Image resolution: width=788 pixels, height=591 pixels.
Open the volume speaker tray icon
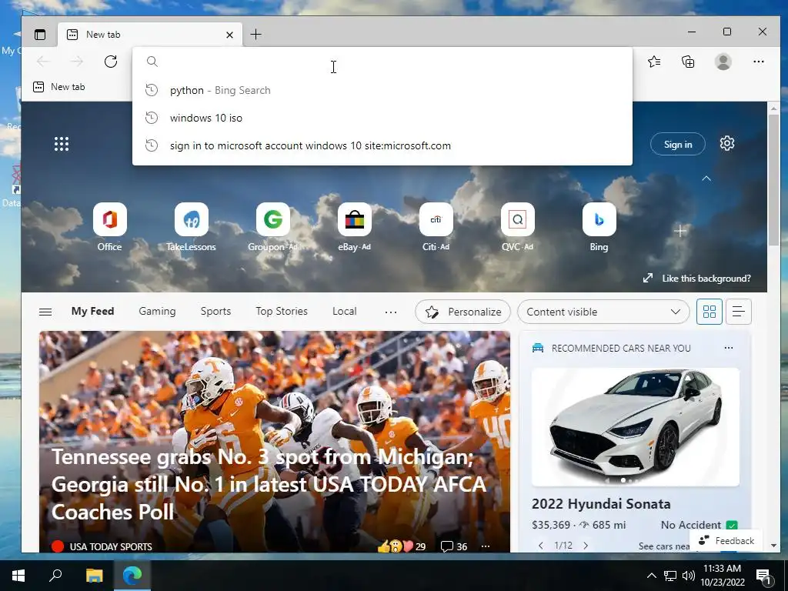pos(689,576)
